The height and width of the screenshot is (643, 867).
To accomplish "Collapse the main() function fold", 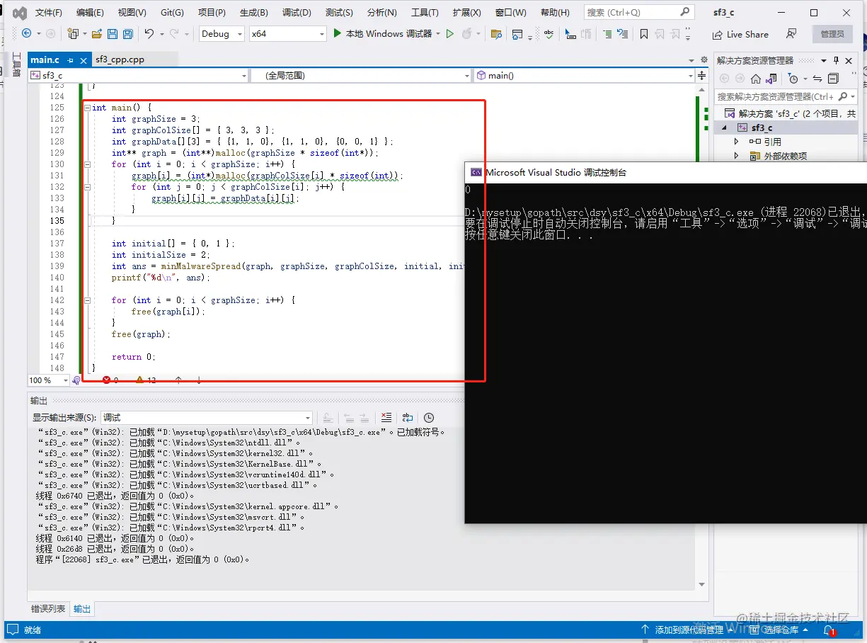I will (87, 108).
